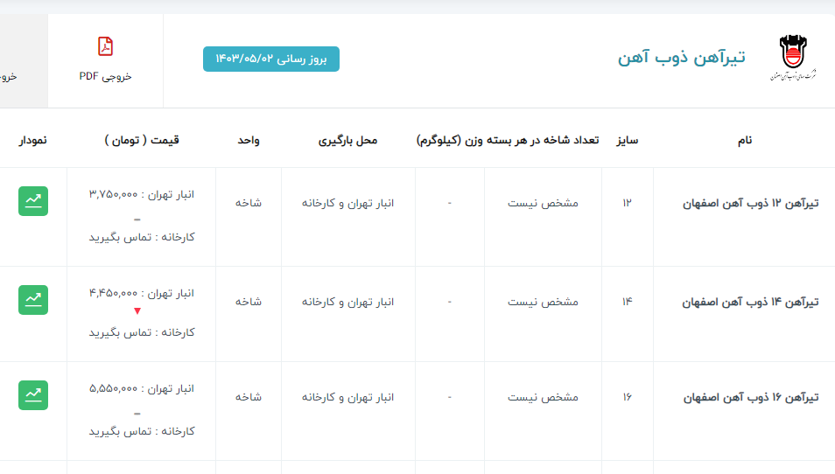
Task: Click the خروجی PDF label
Action: pyautogui.click(x=105, y=76)
